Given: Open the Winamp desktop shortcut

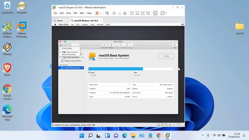Looking at the screenshot, I should click(x=7, y=49).
